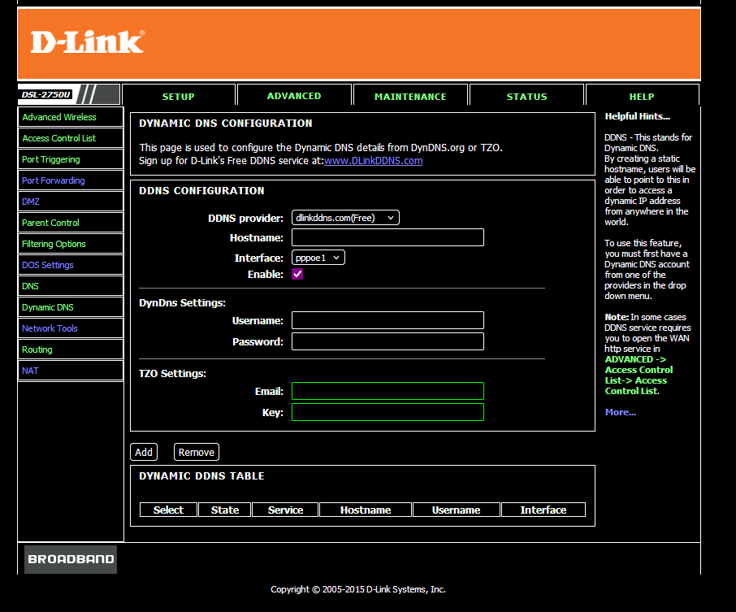The width and height of the screenshot is (736, 612).
Task: Follow the www.DLinkDDNS.com link
Action: 373,161
